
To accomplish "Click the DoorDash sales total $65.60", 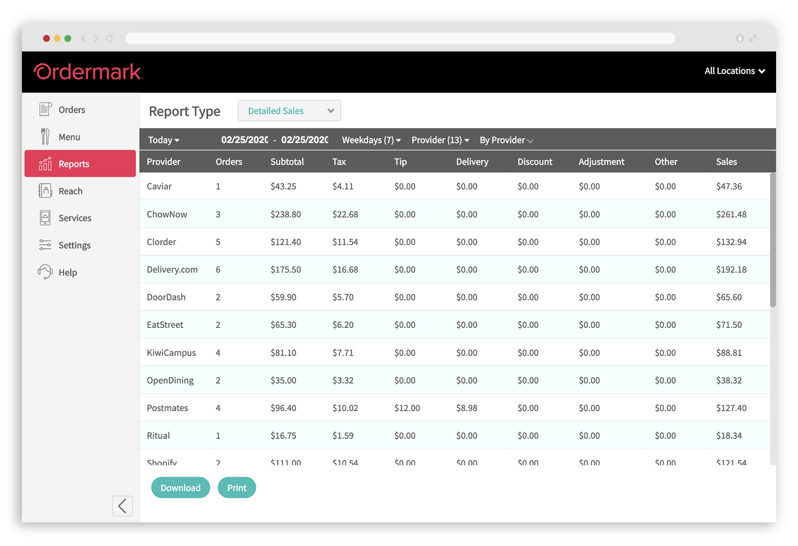I will pyautogui.click(x=729, y=297).
